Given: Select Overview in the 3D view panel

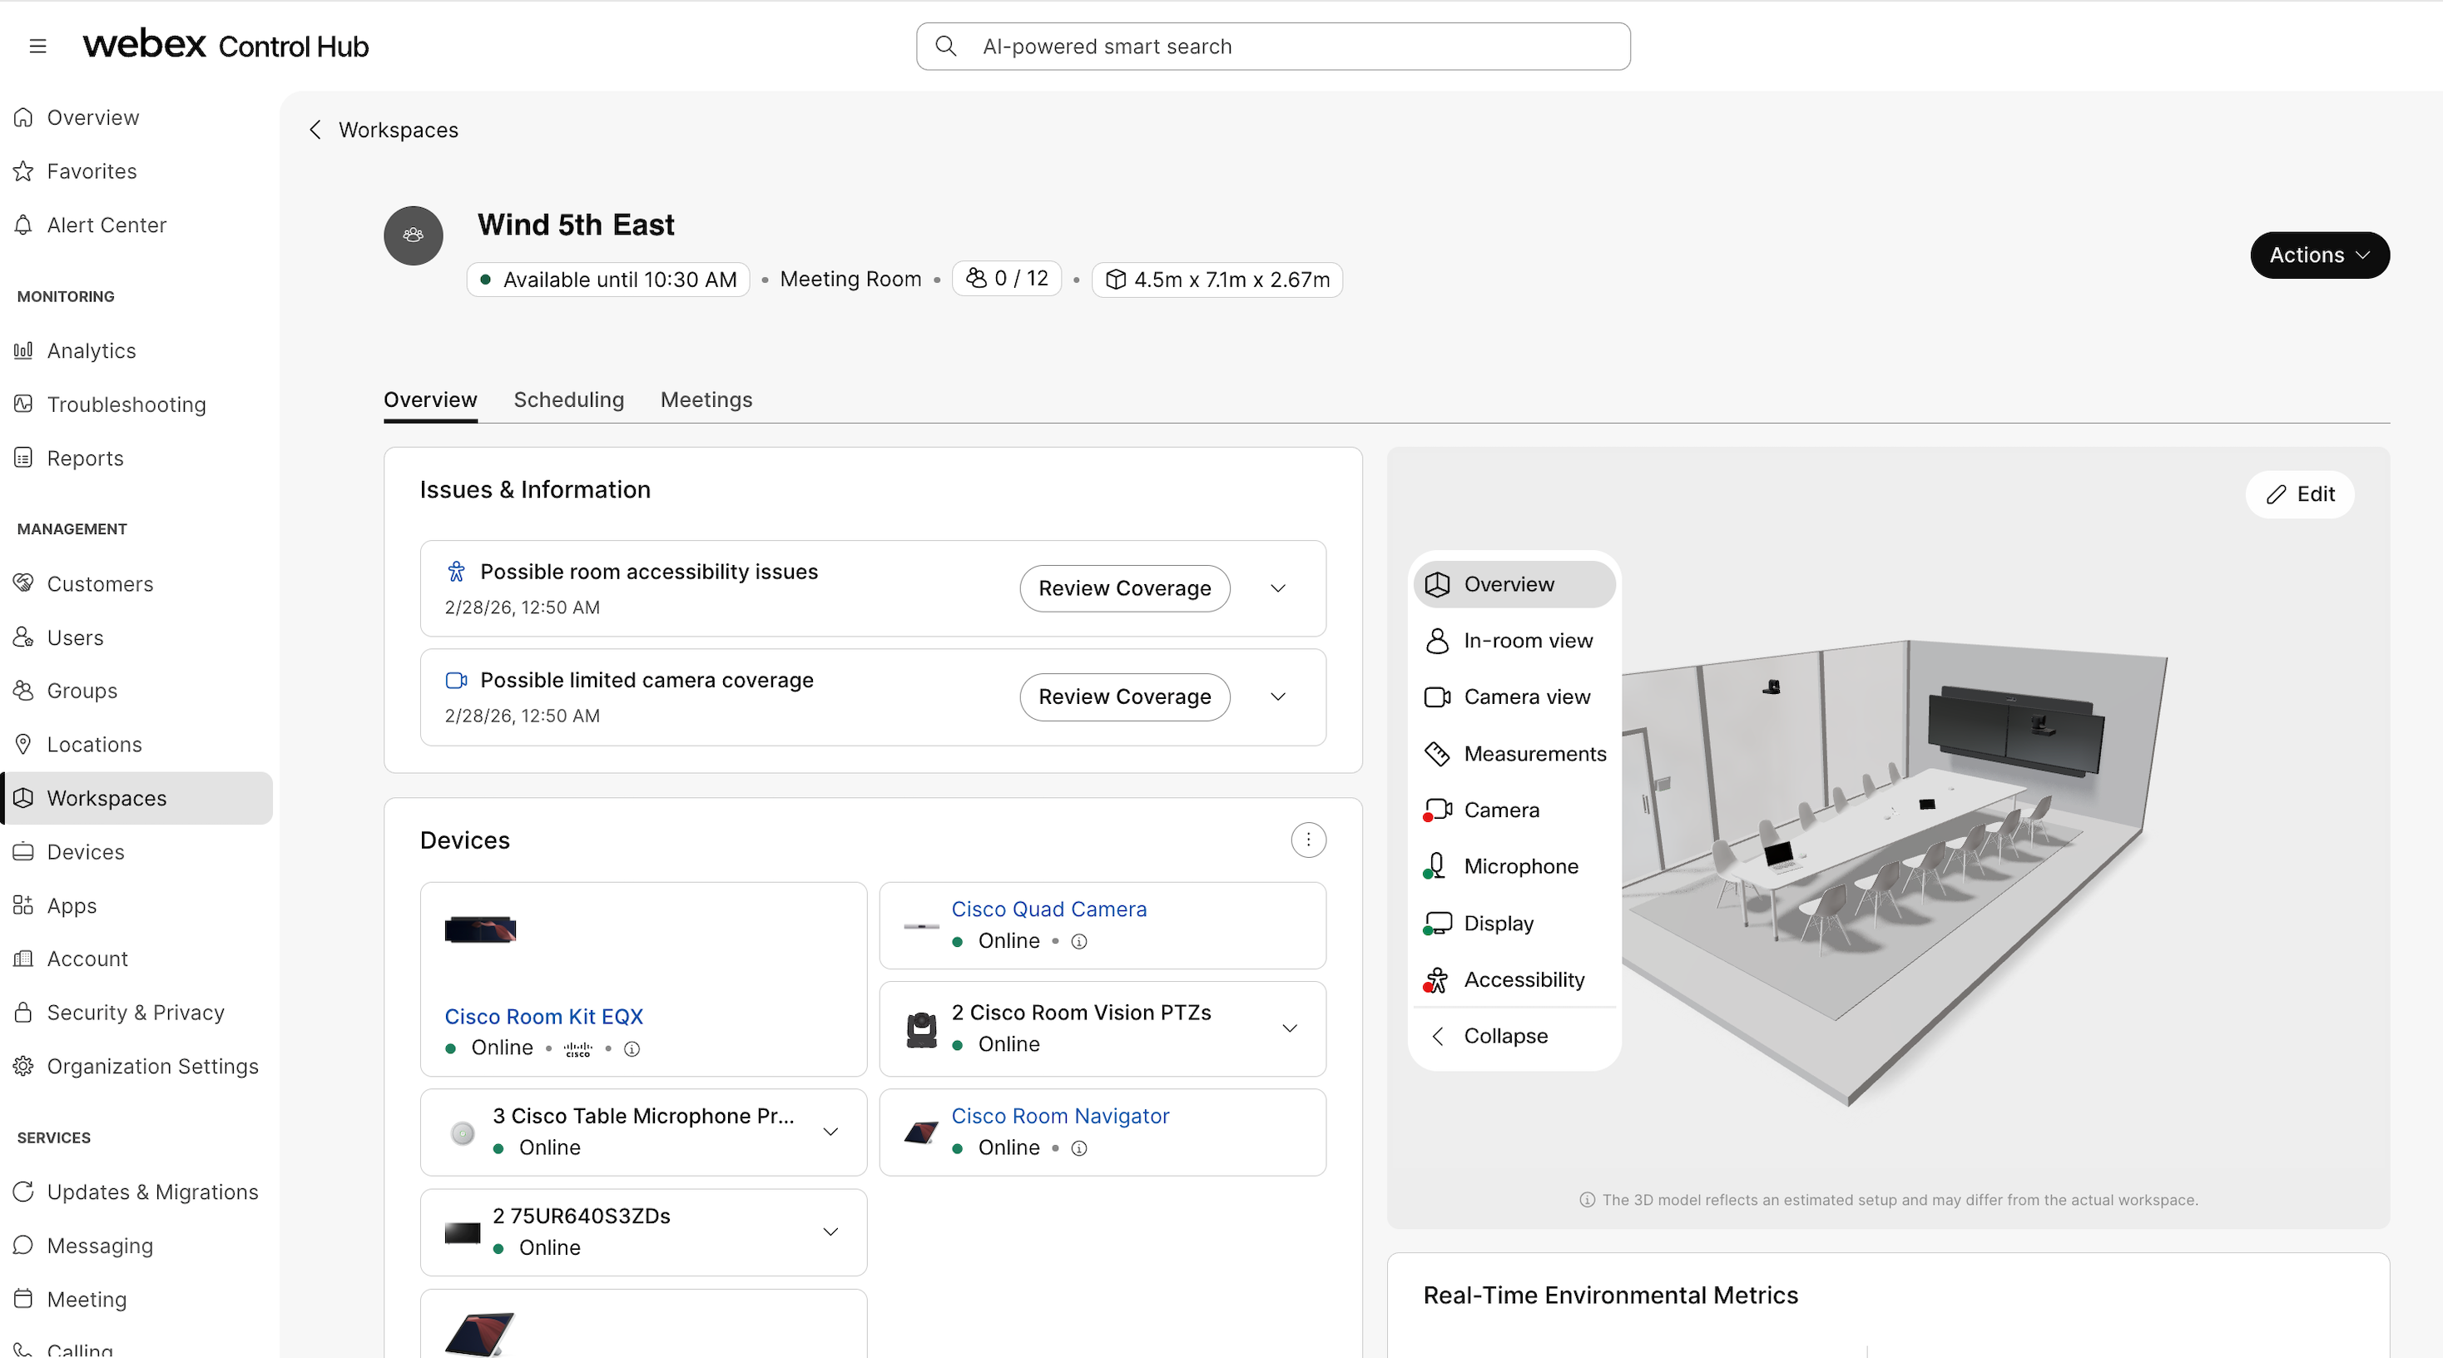Looking at the screenshot, I should tap(1514, 584).
